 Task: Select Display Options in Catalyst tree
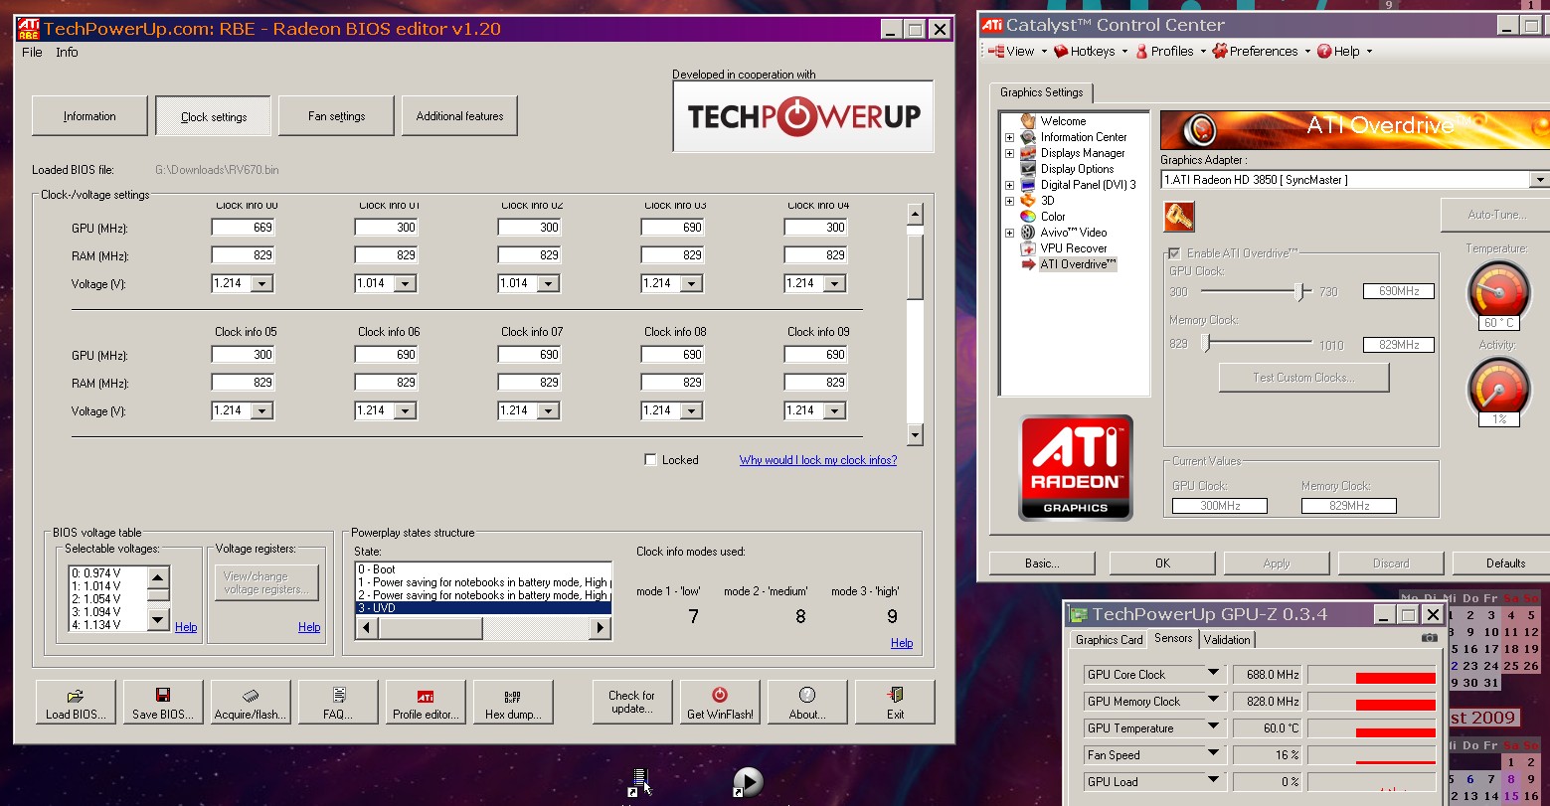(x=1077, y=169)
